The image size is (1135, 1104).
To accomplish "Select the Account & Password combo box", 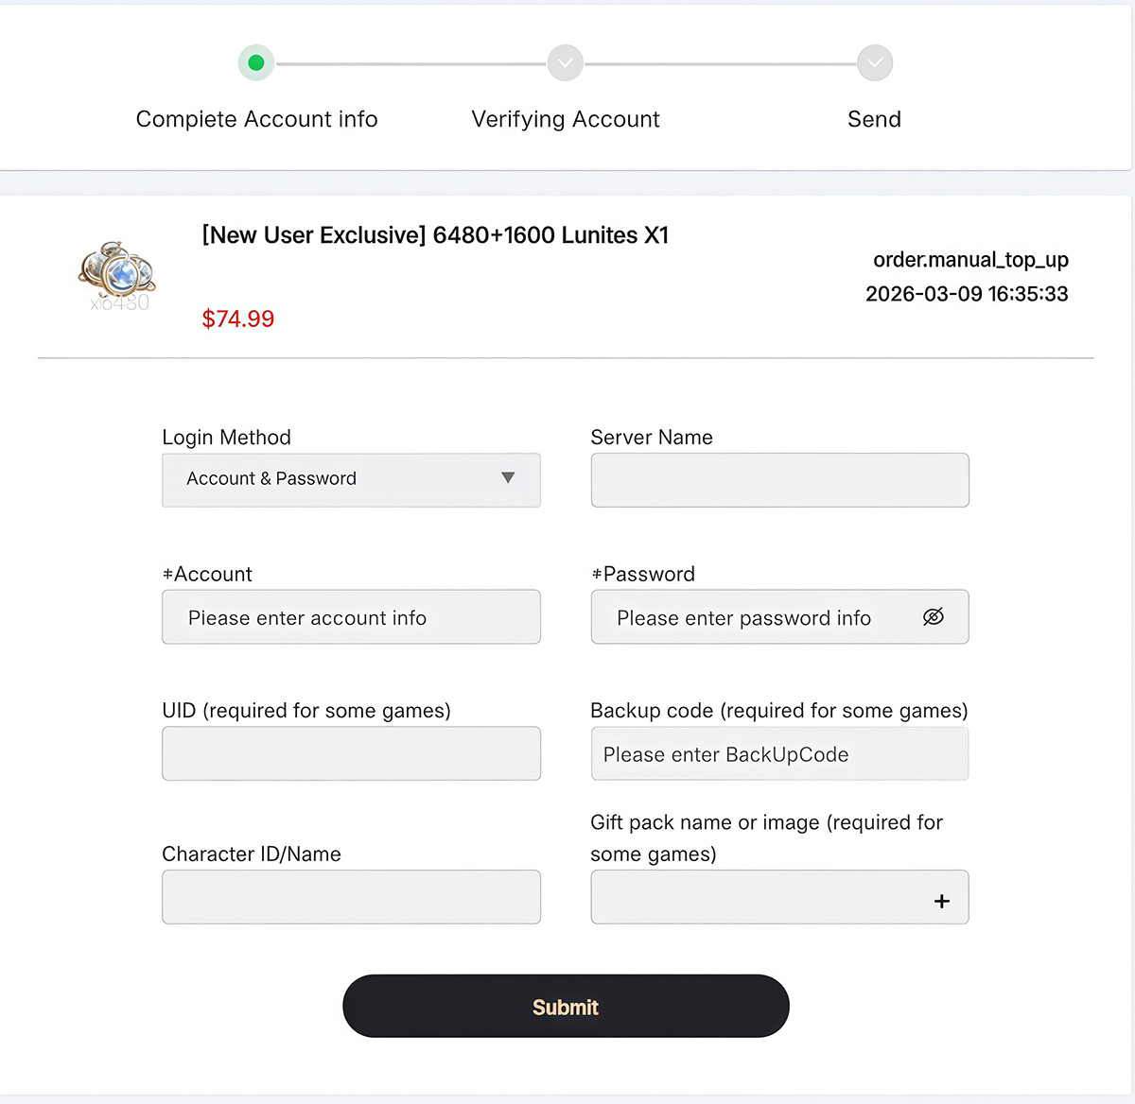I will [x=331, y=479].
